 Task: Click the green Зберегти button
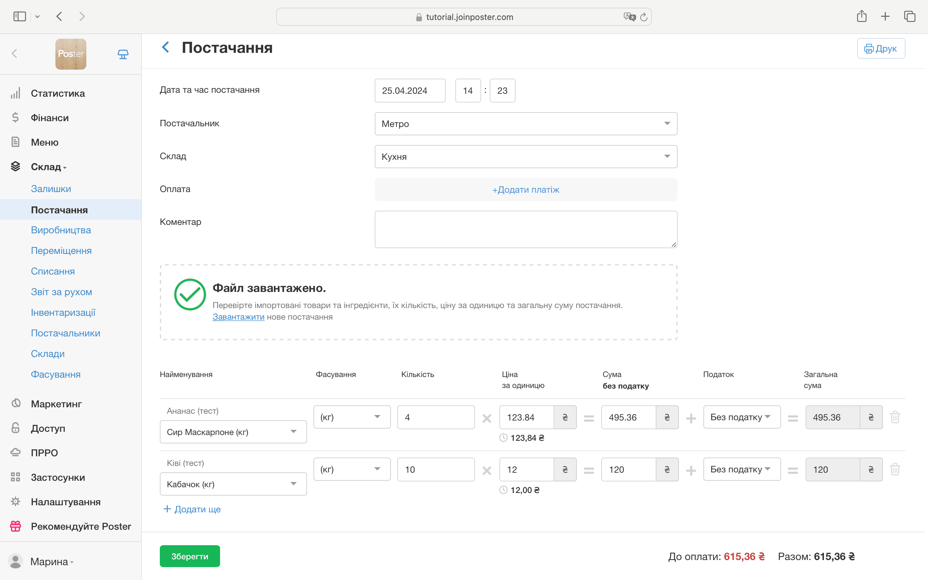(x=190, y=556)
